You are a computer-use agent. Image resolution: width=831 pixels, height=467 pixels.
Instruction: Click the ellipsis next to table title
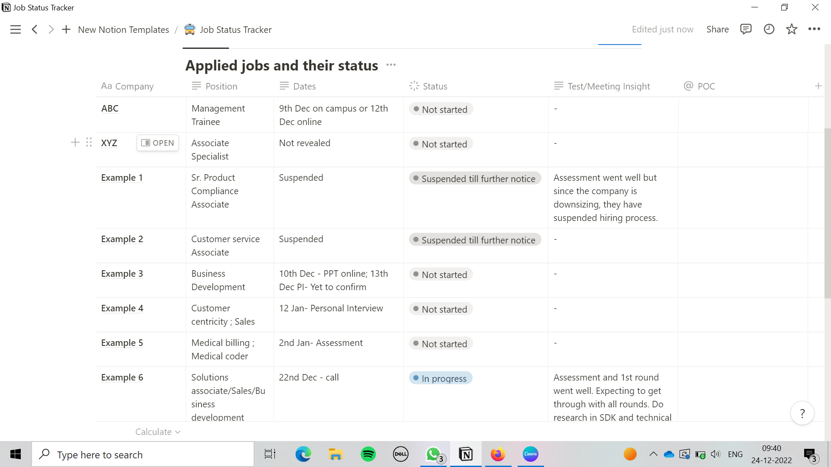(391, 65)
